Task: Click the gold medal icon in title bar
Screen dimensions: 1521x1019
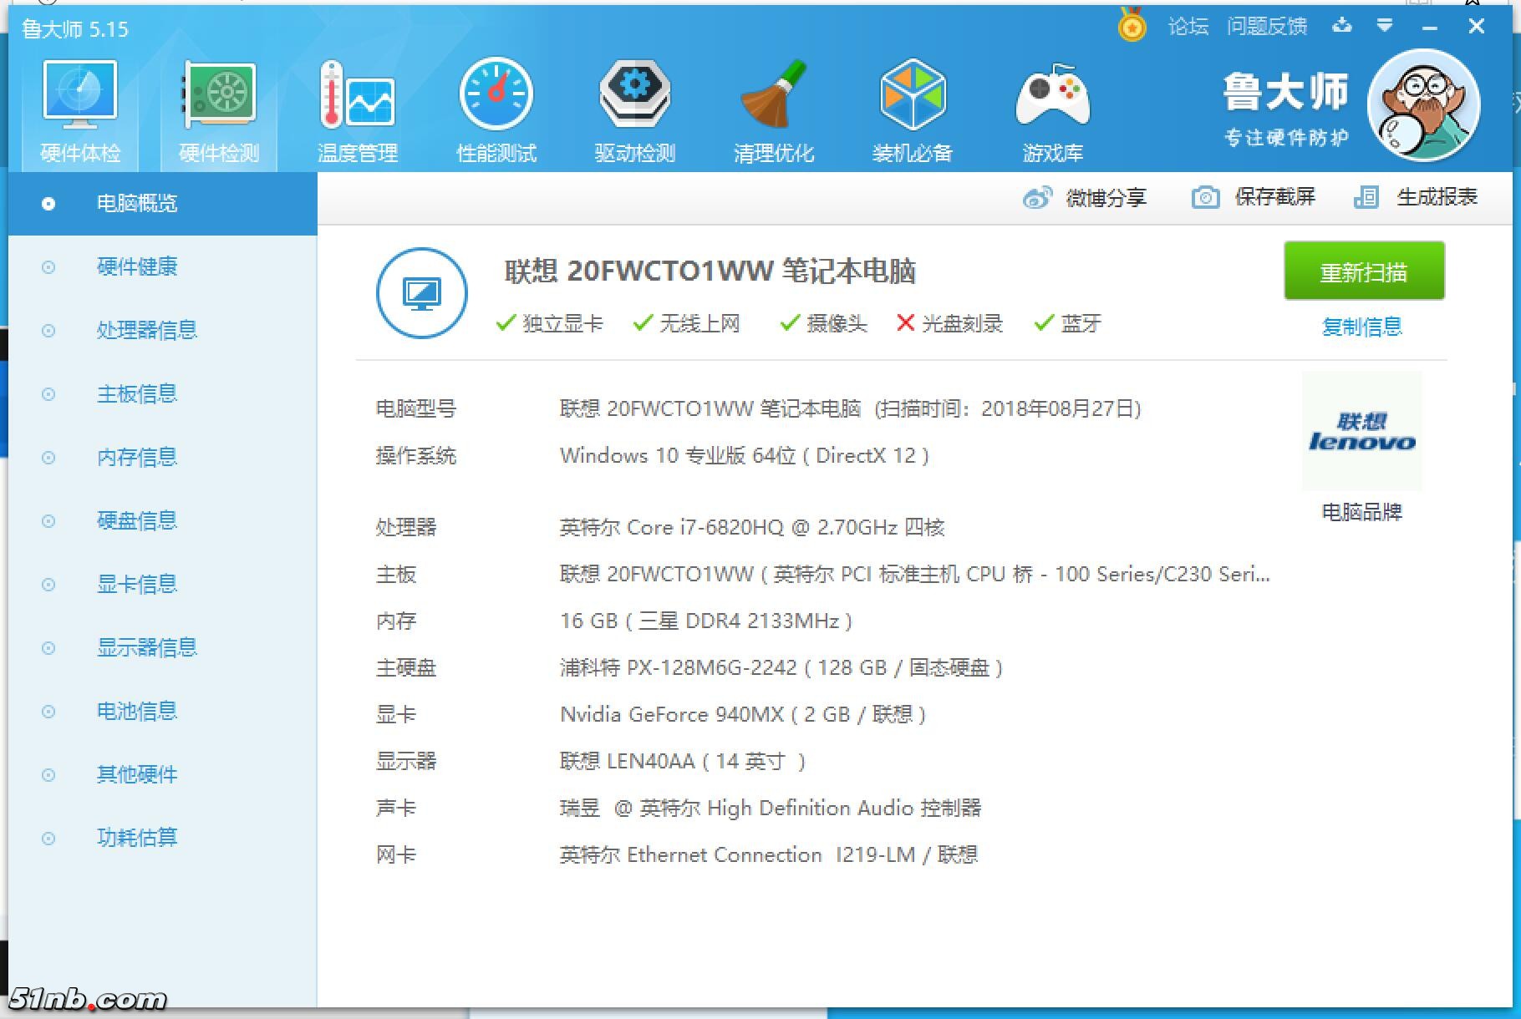Action: coord(1132,26)
